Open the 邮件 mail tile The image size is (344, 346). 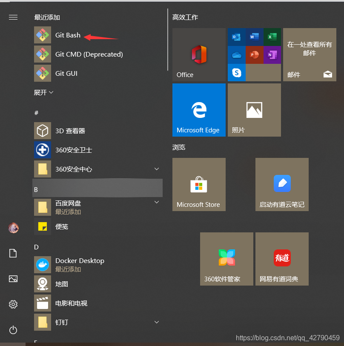click(x=310, y=54)
